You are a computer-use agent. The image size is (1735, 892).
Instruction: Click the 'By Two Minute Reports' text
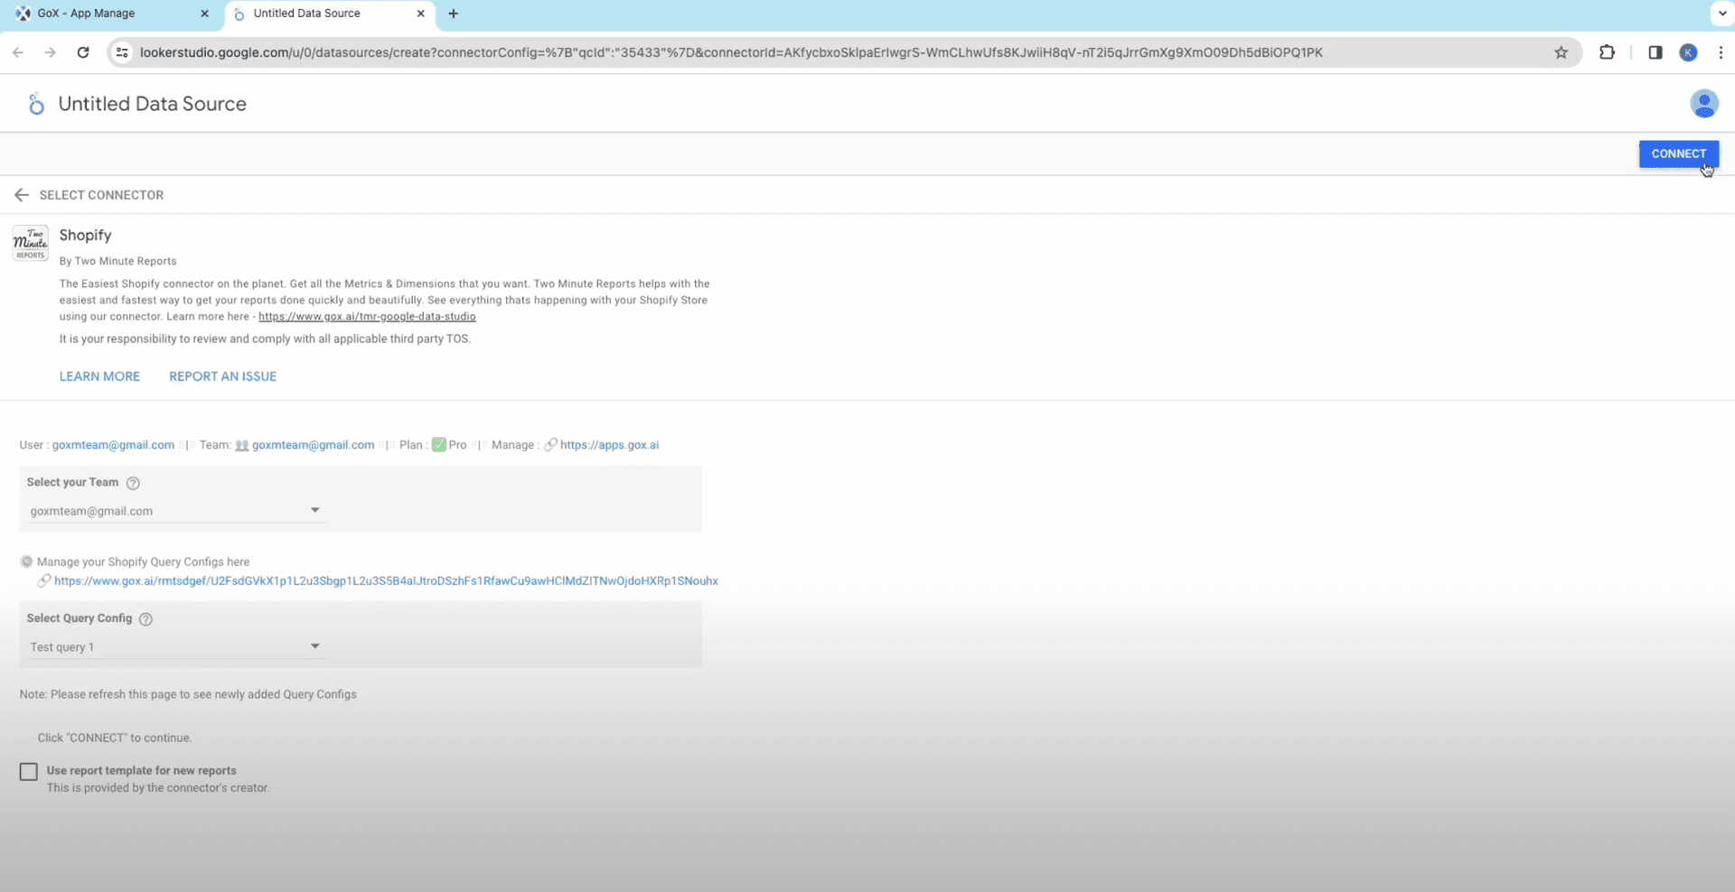coord(117,261)
